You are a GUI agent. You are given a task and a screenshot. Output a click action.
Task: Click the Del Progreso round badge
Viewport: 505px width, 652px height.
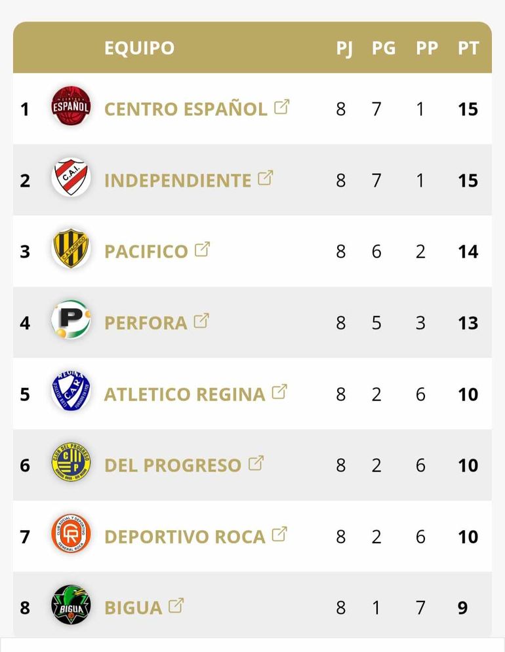pyautogui.click(x=71, y=463)
